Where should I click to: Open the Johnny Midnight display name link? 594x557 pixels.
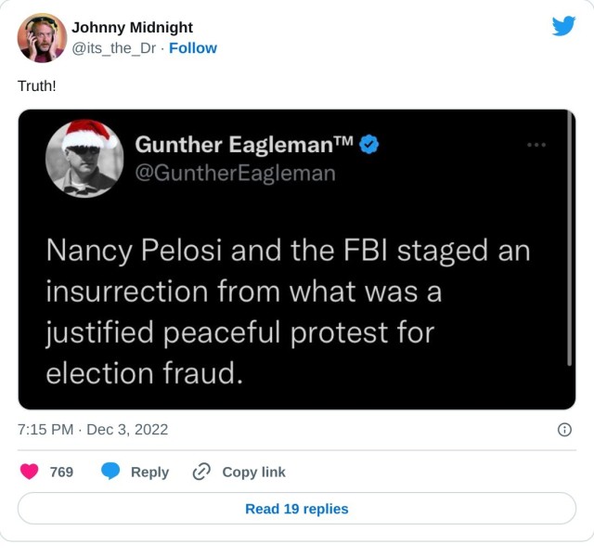coord(132,28)
